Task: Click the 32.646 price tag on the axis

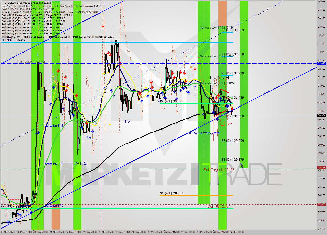Action: (x=321, y=63)
